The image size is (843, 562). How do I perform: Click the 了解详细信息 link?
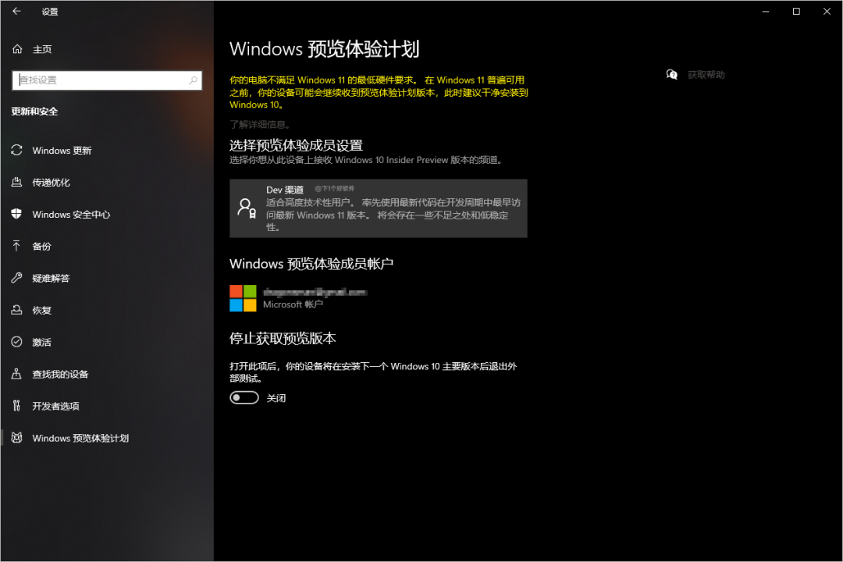[x=261, y=124]
